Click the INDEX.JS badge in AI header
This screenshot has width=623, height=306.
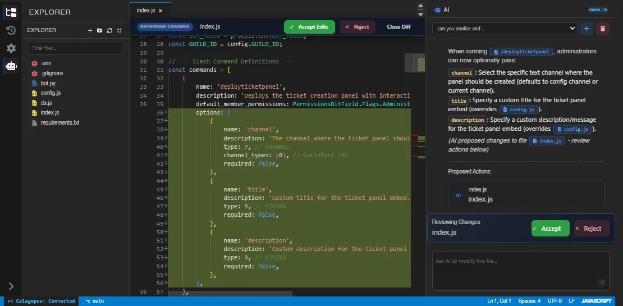[x=598, y=10]
